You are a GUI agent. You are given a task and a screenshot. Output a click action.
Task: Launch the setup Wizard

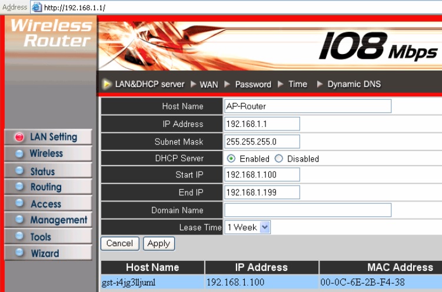(48, 253)
